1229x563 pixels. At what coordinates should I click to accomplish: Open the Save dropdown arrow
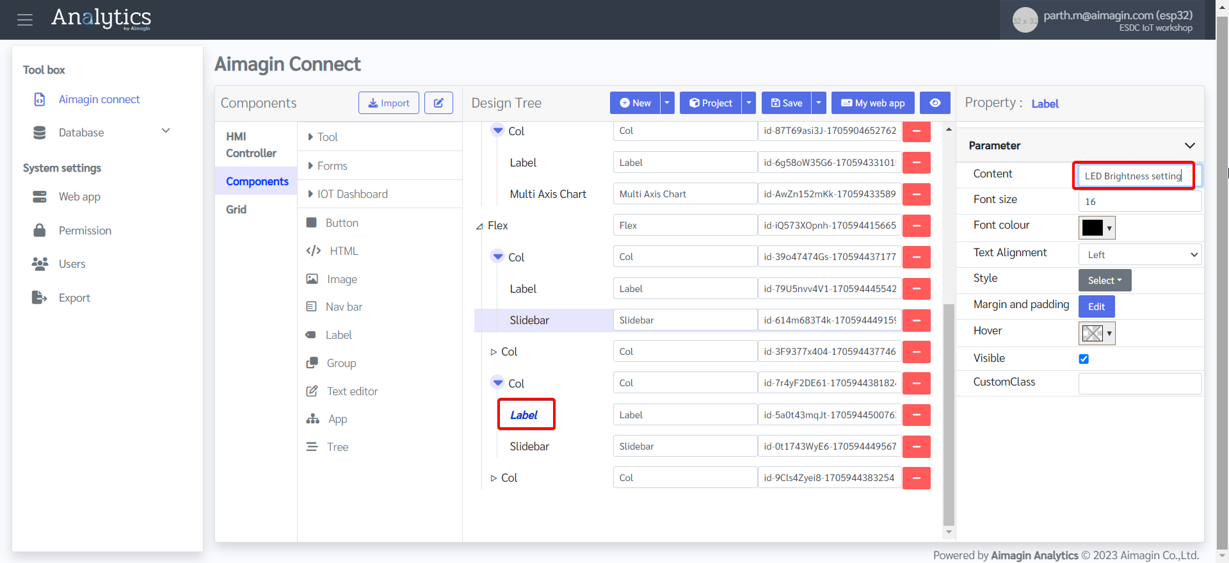819,103
